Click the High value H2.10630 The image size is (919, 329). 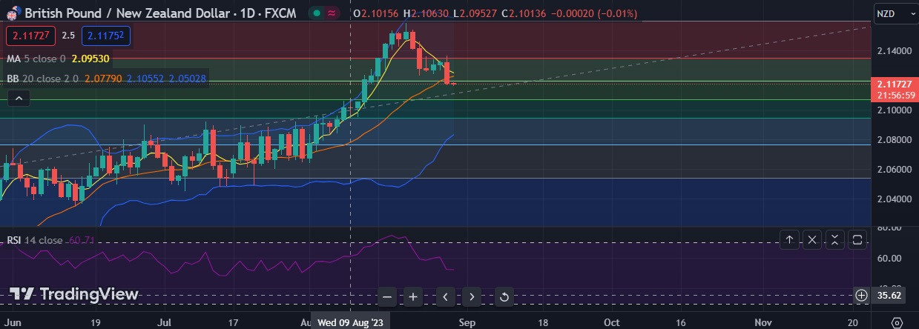[x=427, y=13]
